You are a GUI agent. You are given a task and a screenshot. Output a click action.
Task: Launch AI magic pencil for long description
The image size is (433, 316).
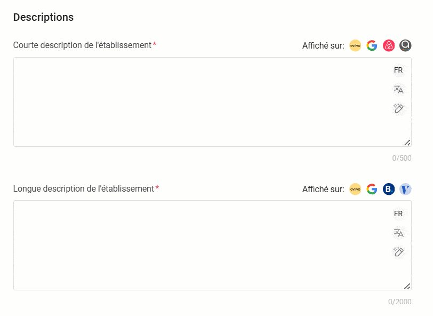pyautogui.click(x=398, y=252)
